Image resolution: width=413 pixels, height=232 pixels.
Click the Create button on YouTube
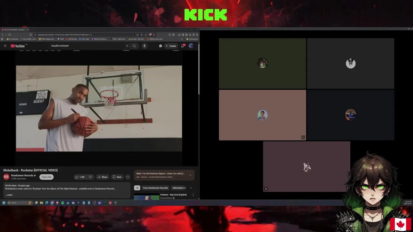click(x=171, y=46)
